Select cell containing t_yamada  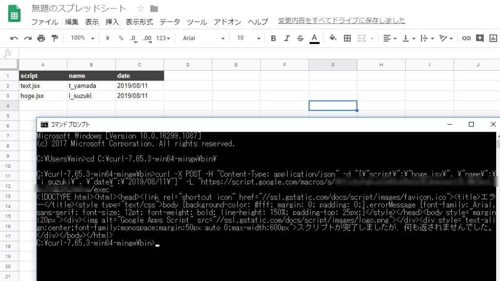coord(91,86)
